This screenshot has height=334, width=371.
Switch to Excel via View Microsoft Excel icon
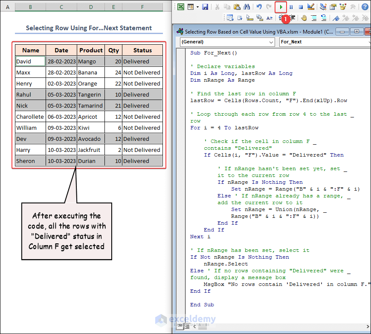pyautogui.click(x=181, y=7)
